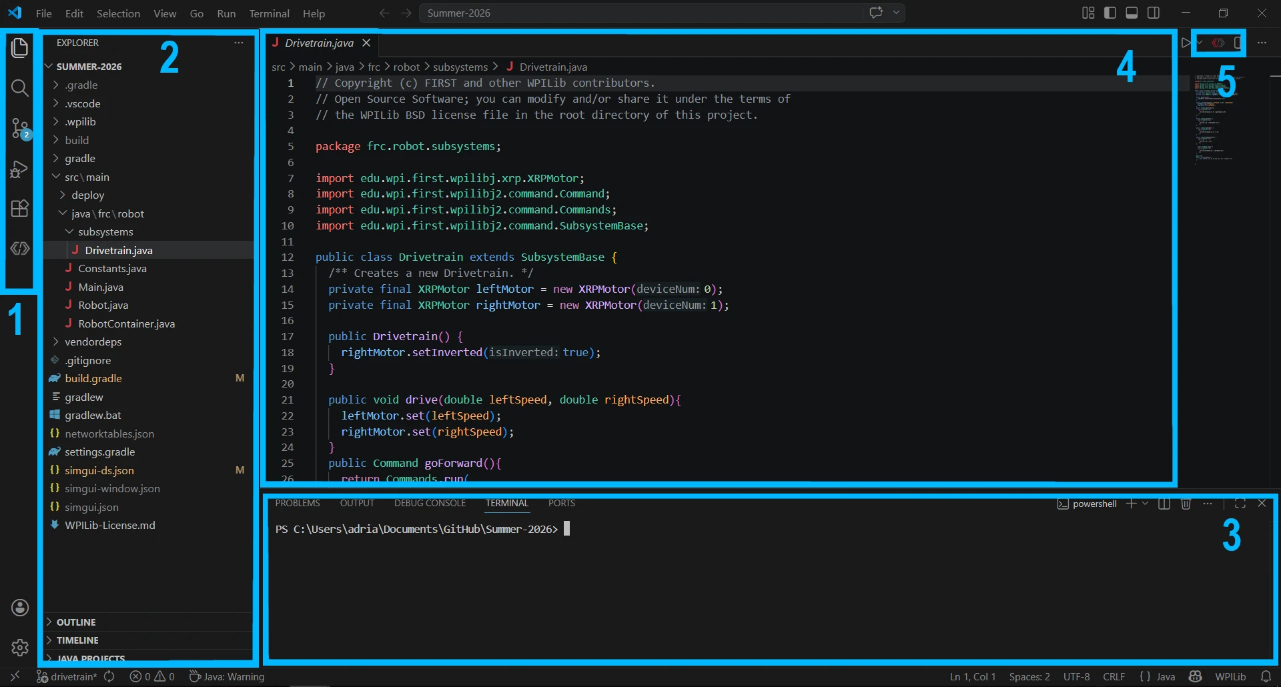1281x687 pixels.
Task: Click the remote window icon in status bar
Action: [15, 676]
